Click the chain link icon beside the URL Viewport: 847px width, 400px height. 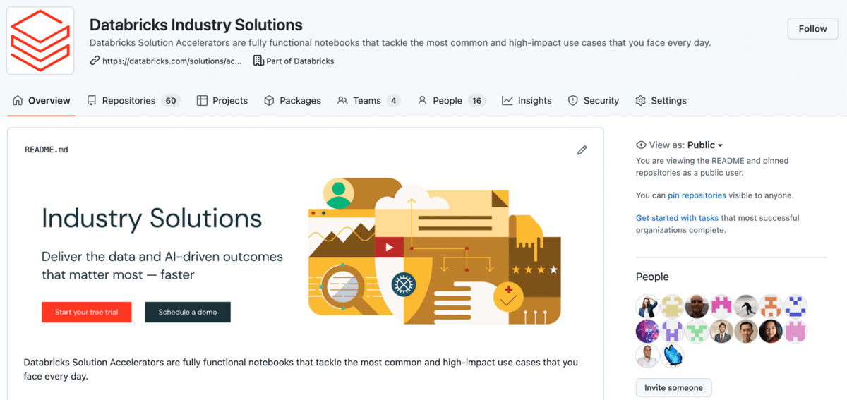(x=95, y=61)
